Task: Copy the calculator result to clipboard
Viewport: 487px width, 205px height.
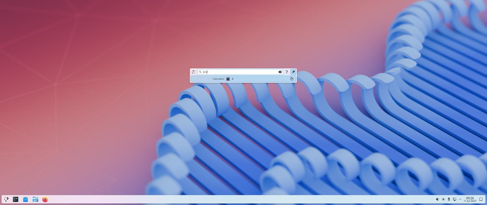Action: coord(292,79)
